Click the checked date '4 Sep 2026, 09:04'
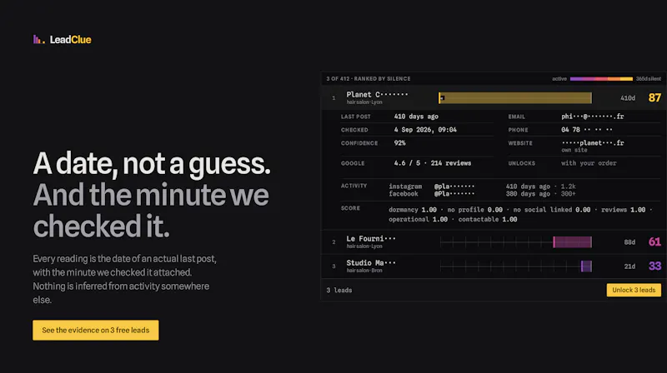667x373 pixels. pos(425,130)
